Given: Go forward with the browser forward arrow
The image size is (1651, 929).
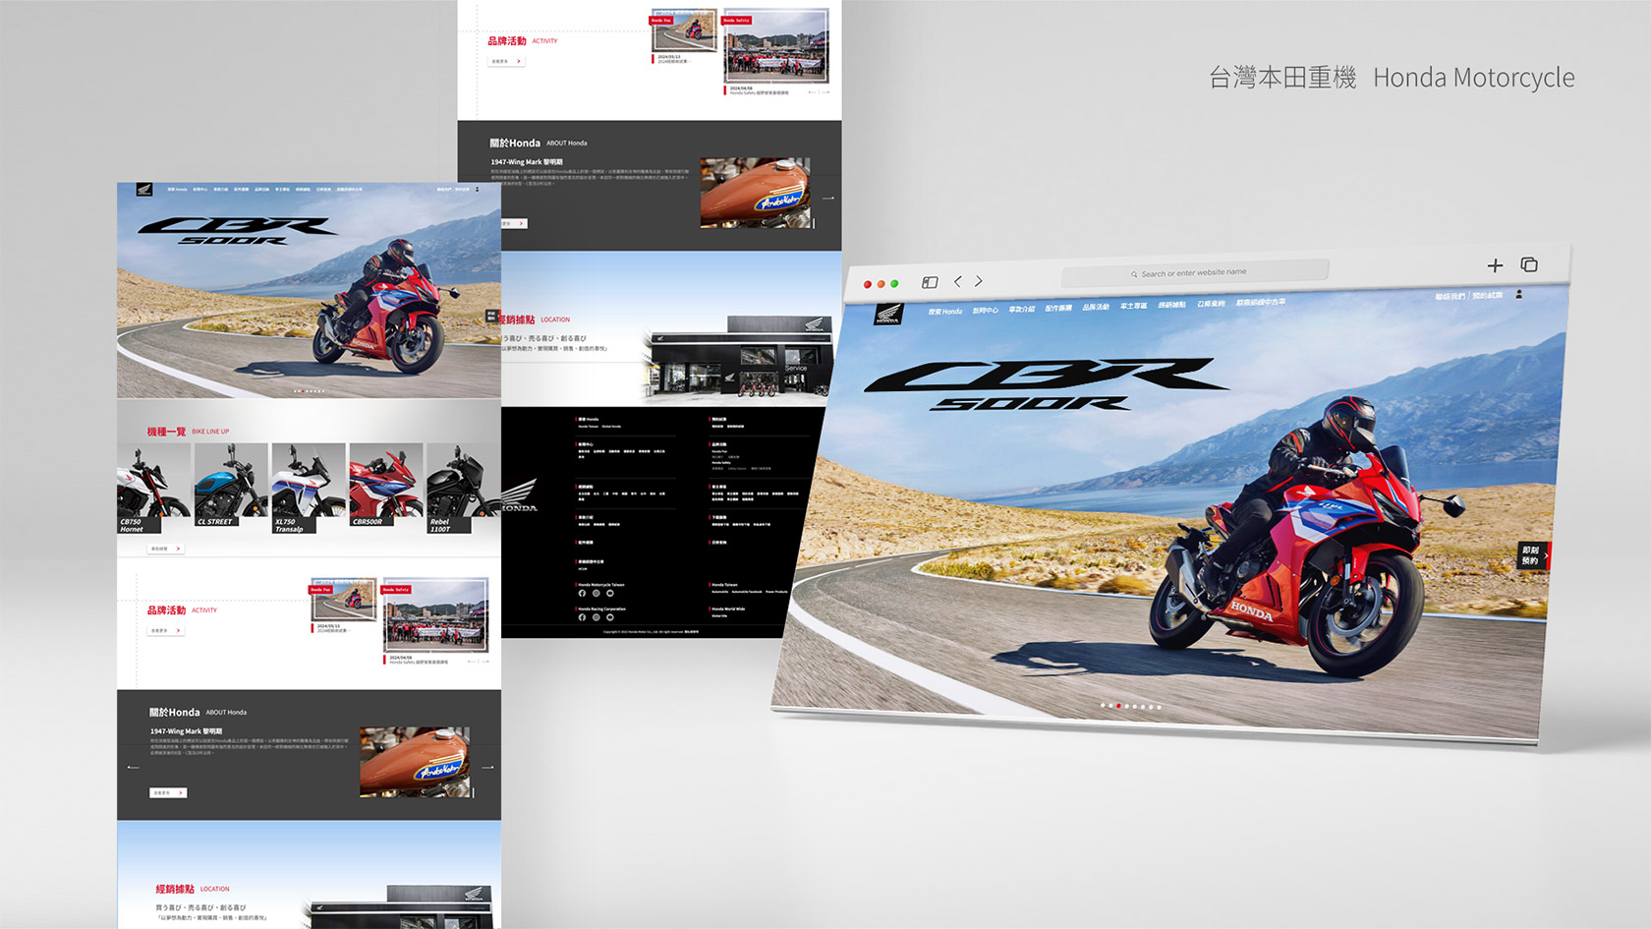Looking at the screenshot, I should [x=979, y=281].
